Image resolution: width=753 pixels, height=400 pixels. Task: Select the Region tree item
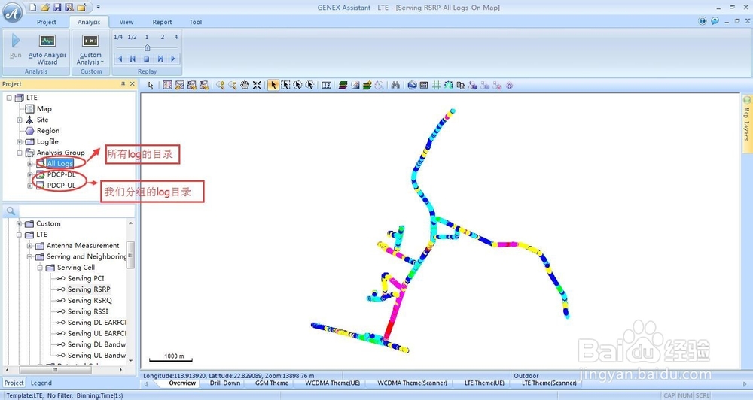coord(48,131)
